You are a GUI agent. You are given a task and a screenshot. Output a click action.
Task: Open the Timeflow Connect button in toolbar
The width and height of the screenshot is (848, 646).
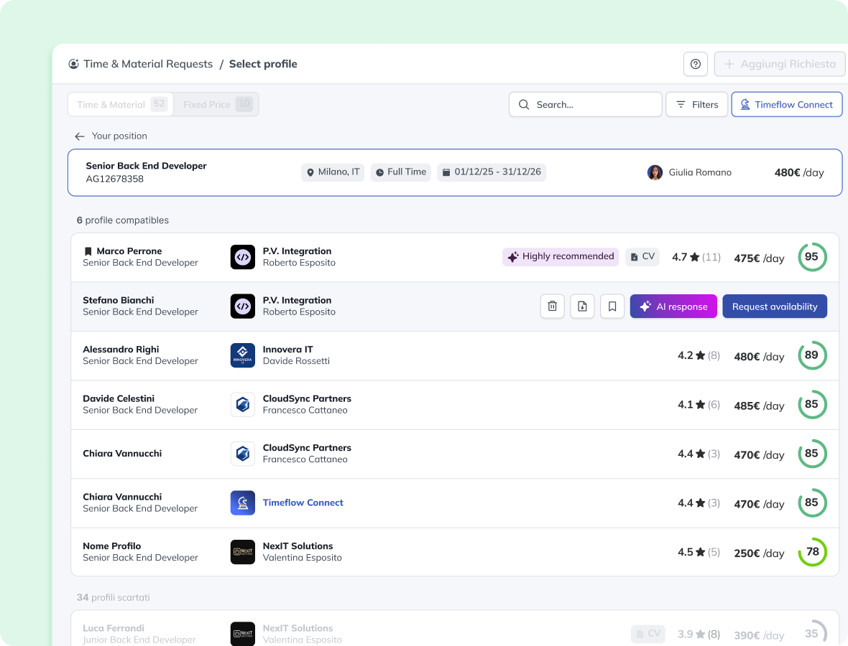786,105
